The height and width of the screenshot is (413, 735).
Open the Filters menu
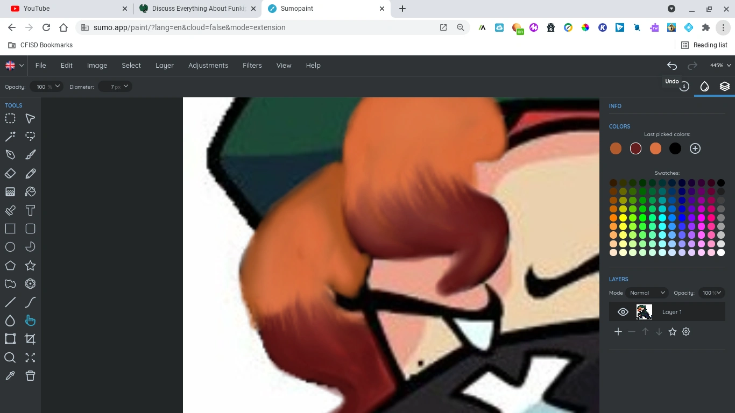(252, 65)
